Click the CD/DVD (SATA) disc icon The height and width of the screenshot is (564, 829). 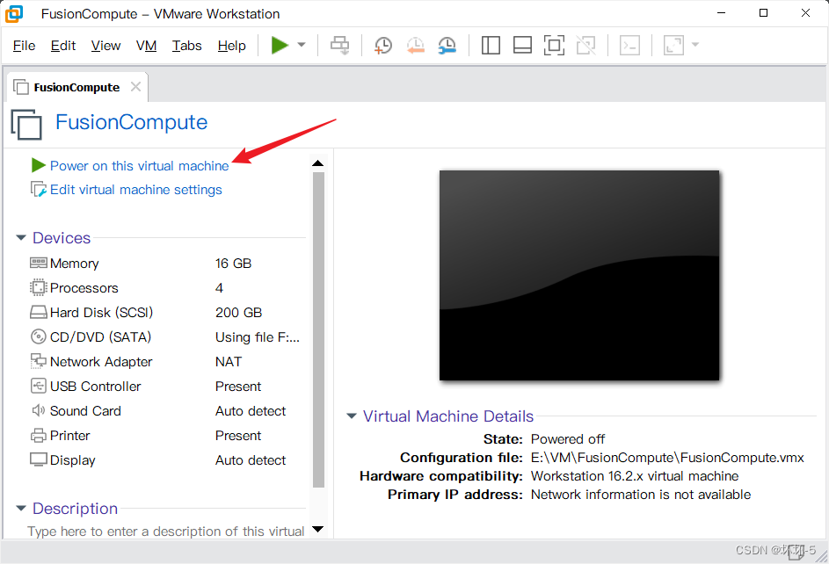point(38,336)
